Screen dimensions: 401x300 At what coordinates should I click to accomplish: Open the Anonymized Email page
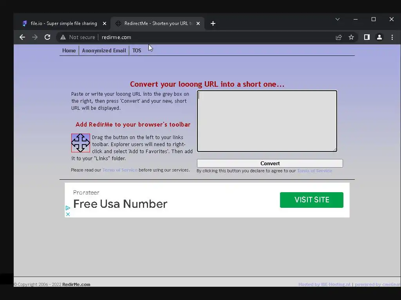click(104, 50)
